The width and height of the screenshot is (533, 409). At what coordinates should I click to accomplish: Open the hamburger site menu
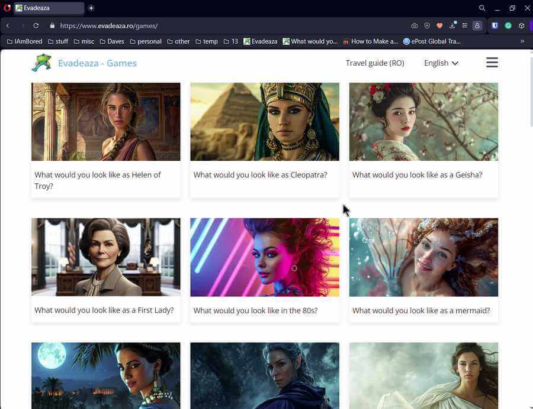tap(492, 63)
